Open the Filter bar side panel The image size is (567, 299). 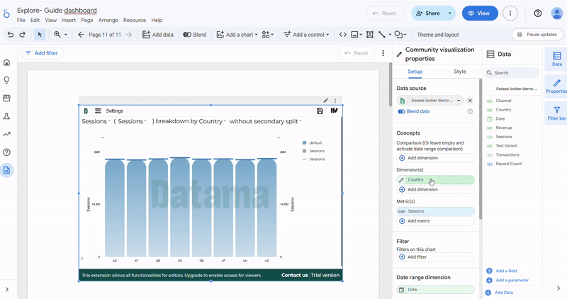tap(556, 113)
